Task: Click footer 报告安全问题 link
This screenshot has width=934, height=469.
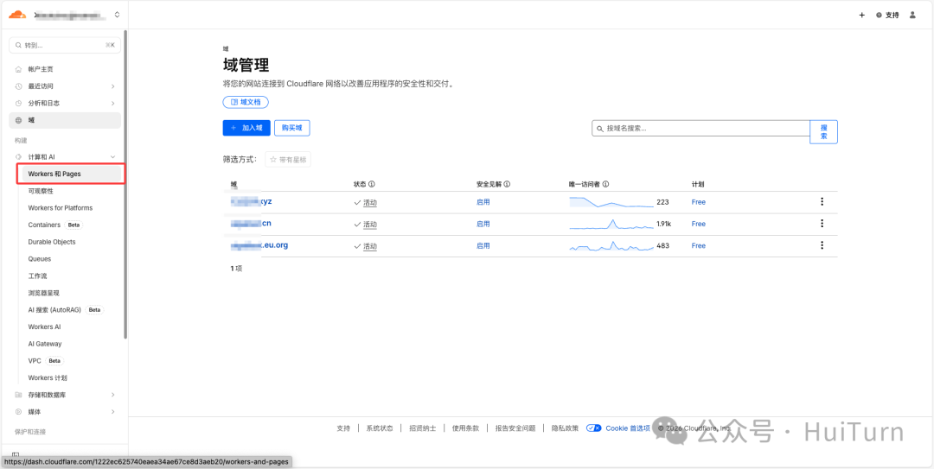Action: click(x=515, y=428)
